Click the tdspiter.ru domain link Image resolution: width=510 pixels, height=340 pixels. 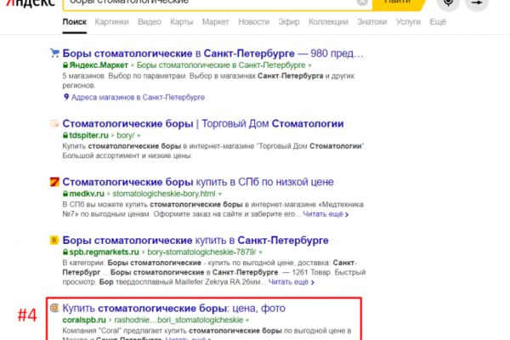click(x=88, y=135)
